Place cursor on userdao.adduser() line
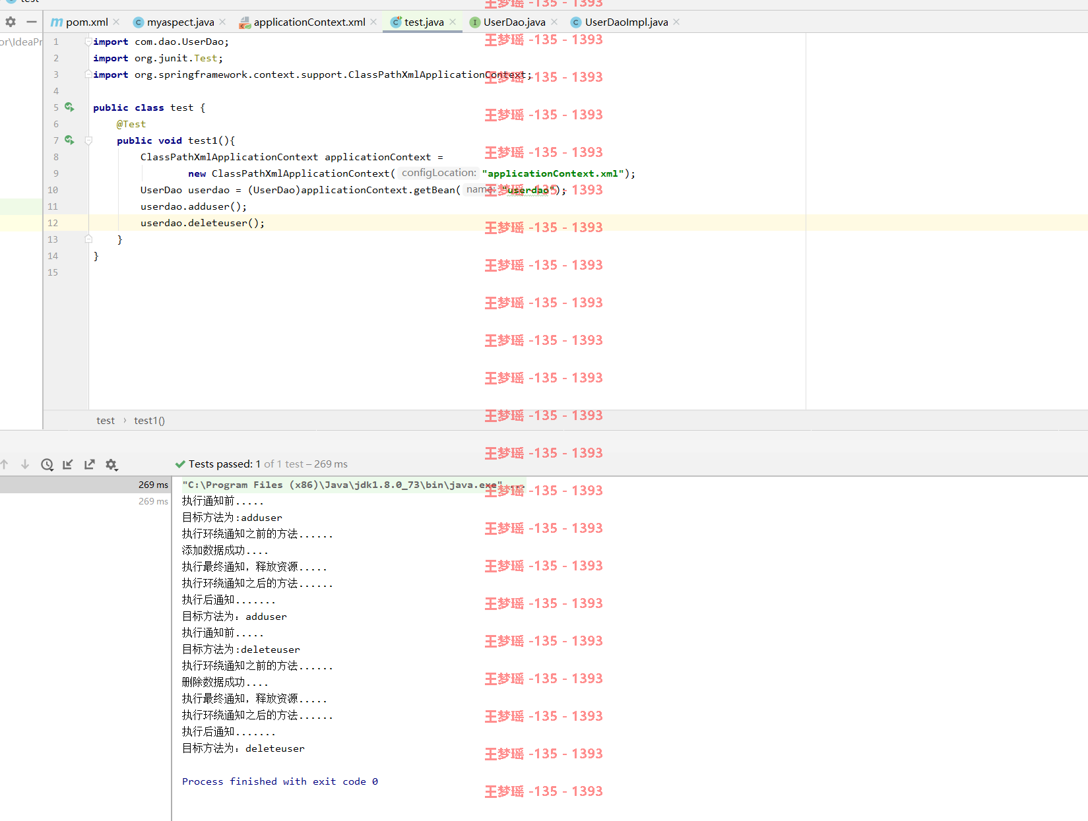 [x=193, y=206]
